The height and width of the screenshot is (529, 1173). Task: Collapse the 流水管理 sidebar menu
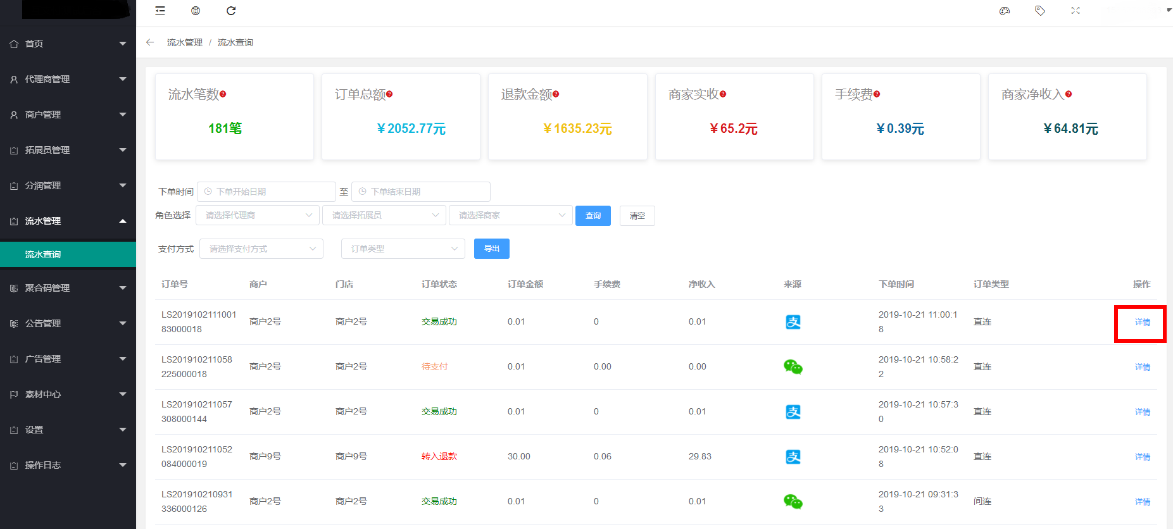pos(68,221)
